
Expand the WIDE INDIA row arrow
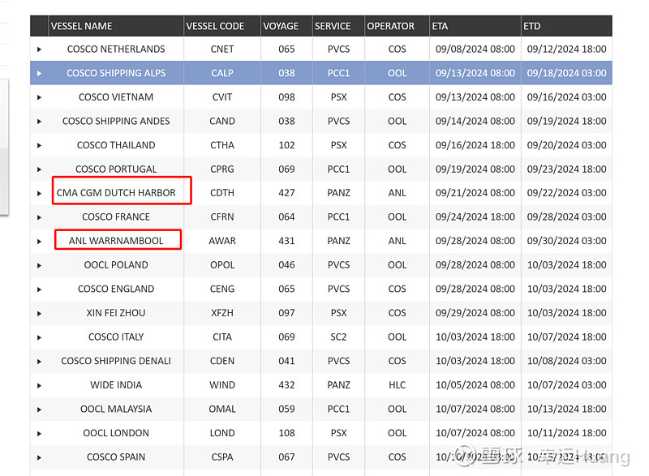pyautogui.click(x=39, y=385)
